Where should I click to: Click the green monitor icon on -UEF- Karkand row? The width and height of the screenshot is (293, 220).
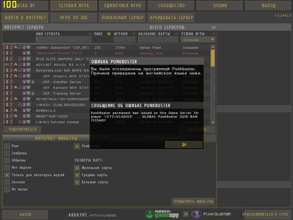tap(28, 87)
